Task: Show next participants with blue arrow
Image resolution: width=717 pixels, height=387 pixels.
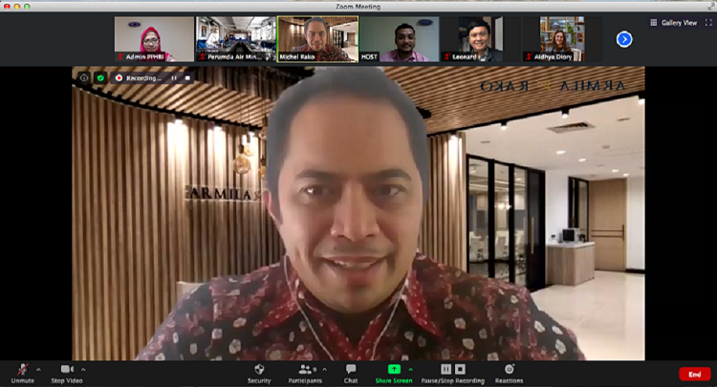Action: click(x=624, y=39)
